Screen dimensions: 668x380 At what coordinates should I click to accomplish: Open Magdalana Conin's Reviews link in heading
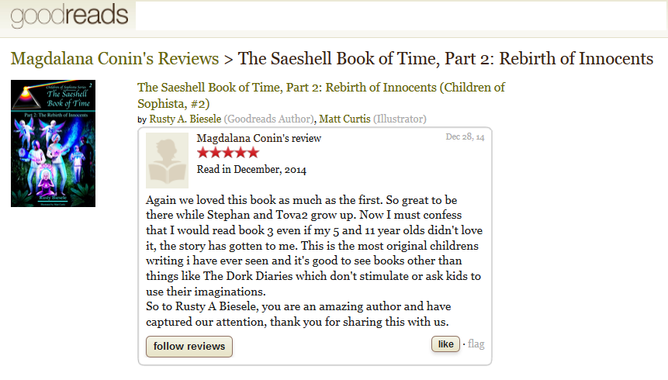tap(115, 59)
